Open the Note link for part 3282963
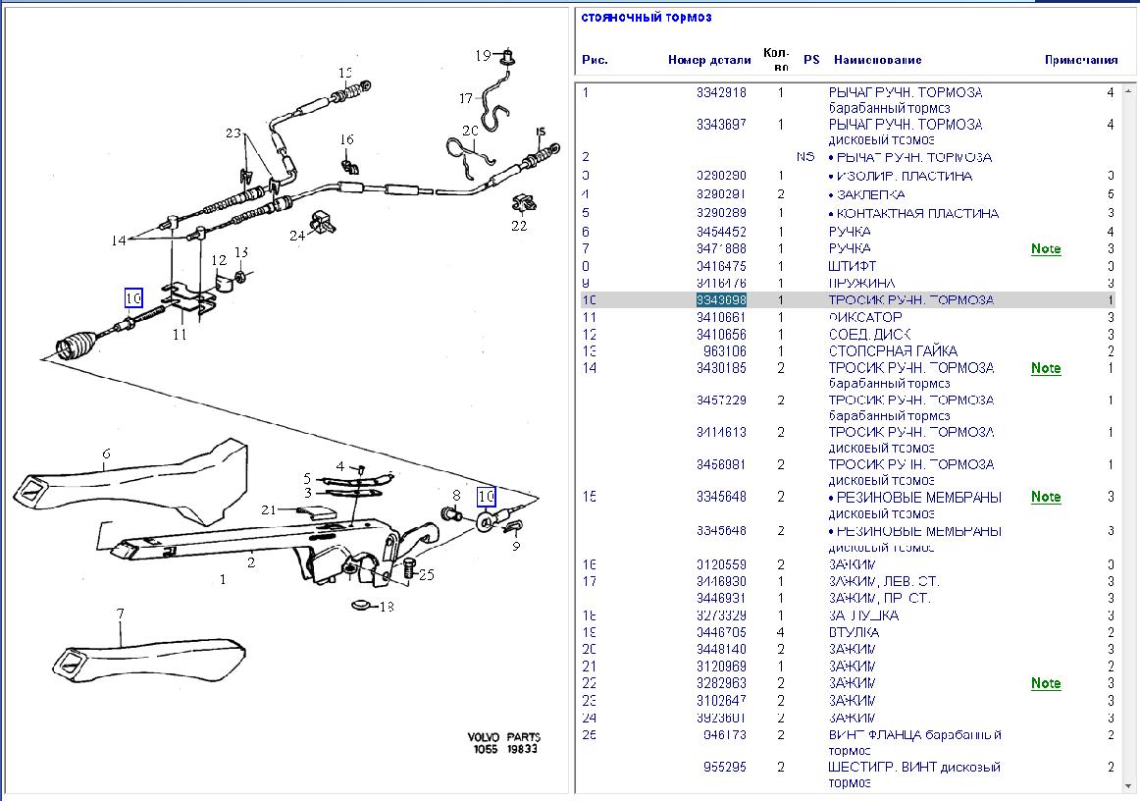The width and height of the screenshot is (1140, 801). [1046, 683]
